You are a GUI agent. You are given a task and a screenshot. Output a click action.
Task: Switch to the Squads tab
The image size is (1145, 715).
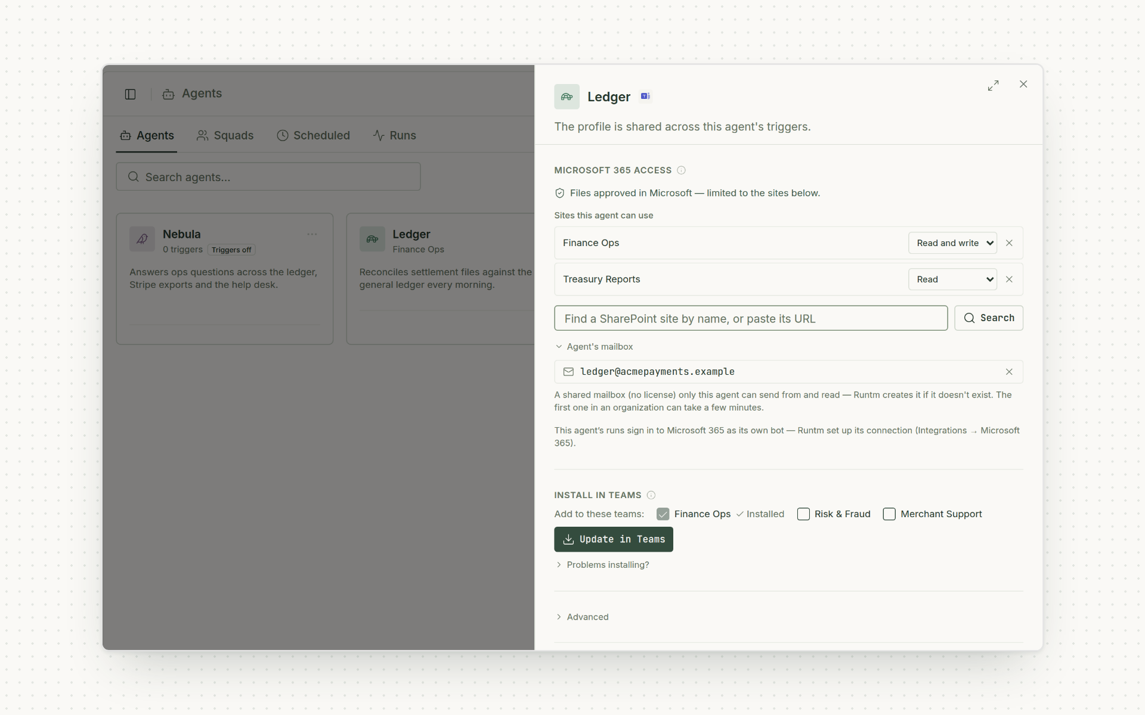point(225,135)
